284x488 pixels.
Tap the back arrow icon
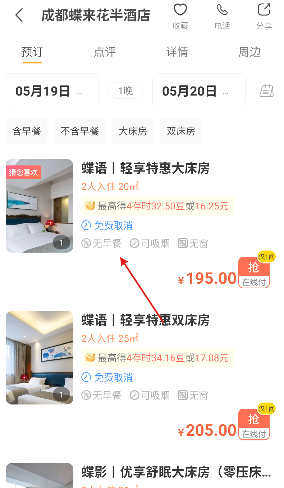pyautogui.click(x=19, y=15)
